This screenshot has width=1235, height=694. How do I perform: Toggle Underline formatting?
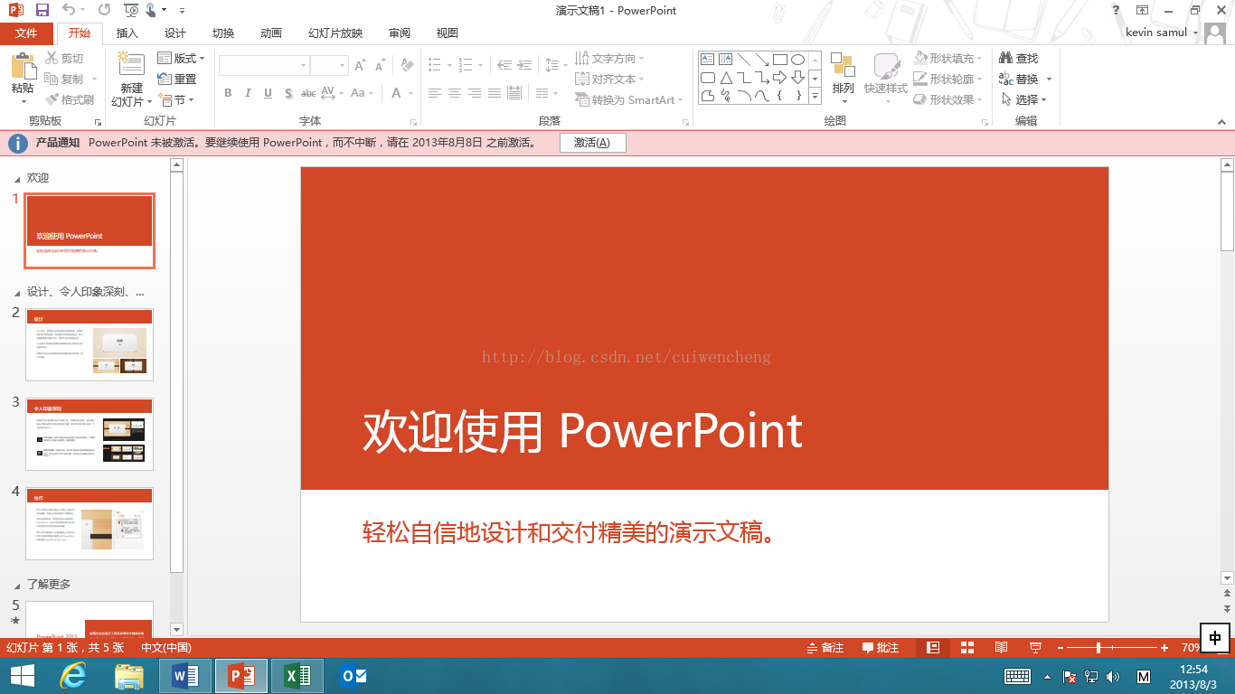pyautogui.click(x=269, y=93)
